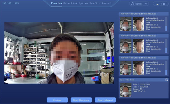Open the masked snapshot in the middle record
Screen dimensions: 170x104
pyautogui.click(x=126, y=46)
